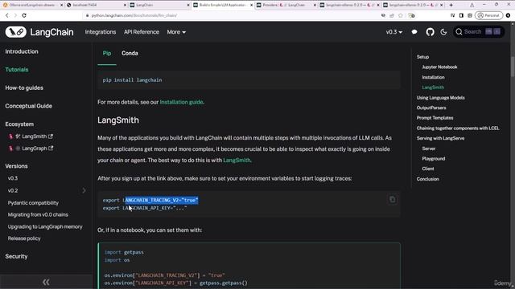
Task: Collapse the sidebar with double chevron
Action: pos(46,282)
